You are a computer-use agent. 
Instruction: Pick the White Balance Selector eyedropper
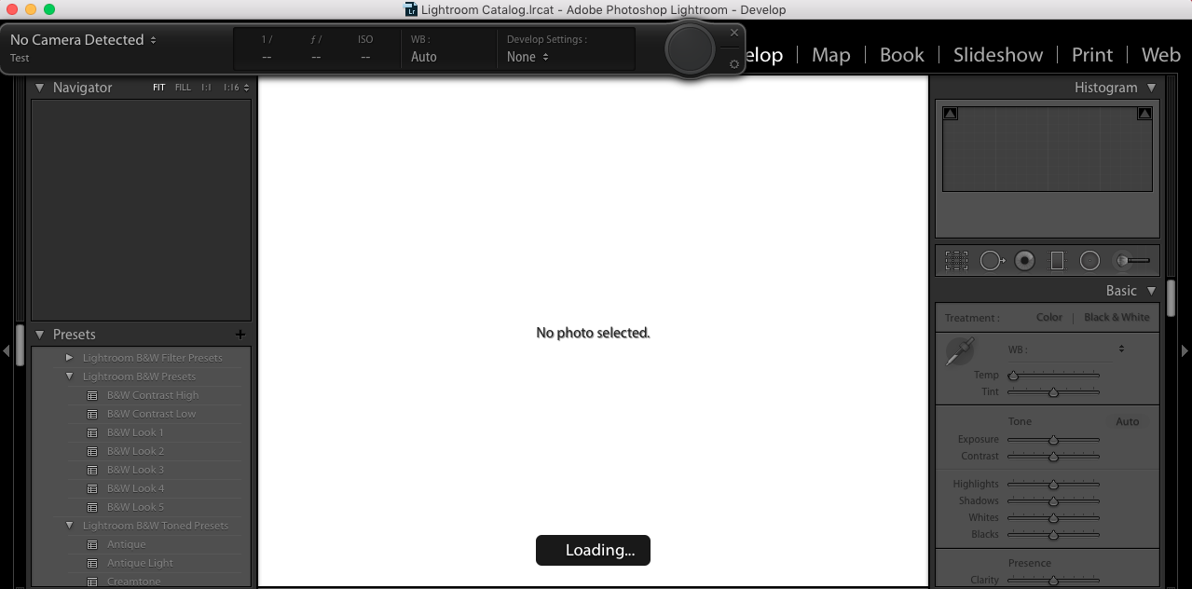tap(958, 351)
